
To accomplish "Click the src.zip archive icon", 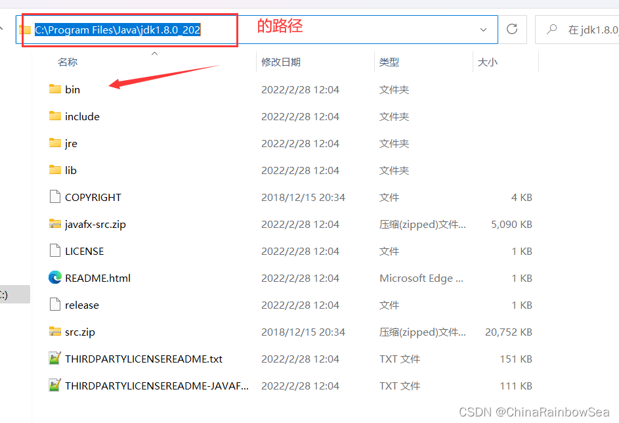I will point(55,331).
